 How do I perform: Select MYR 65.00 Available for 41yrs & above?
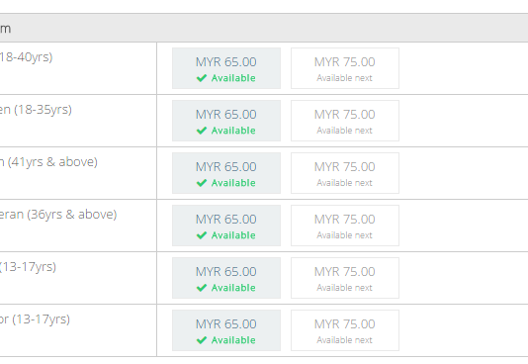226,173
